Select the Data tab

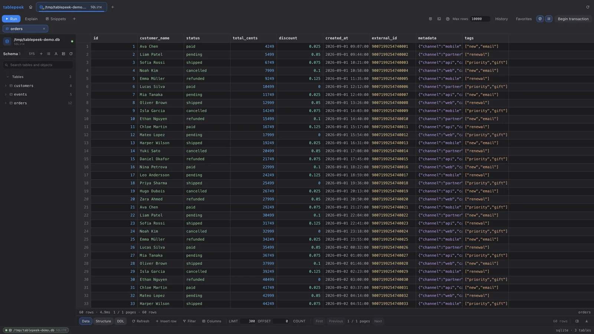click(86, 321)
